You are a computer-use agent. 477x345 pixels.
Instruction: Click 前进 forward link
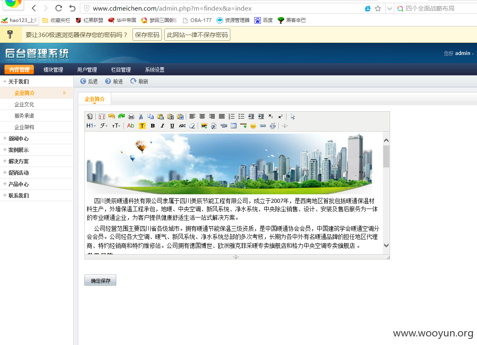(114, 81)
